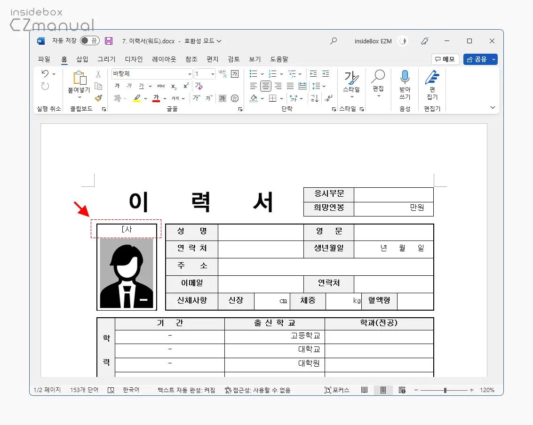Click the pen sparkle icon in title bar
This screenshot has height=425, width=533.
point(424,41)
